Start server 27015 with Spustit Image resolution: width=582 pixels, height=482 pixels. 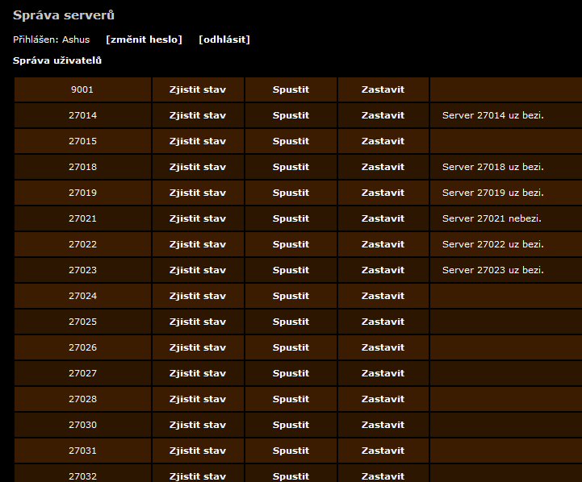click(x=291, y=141)
